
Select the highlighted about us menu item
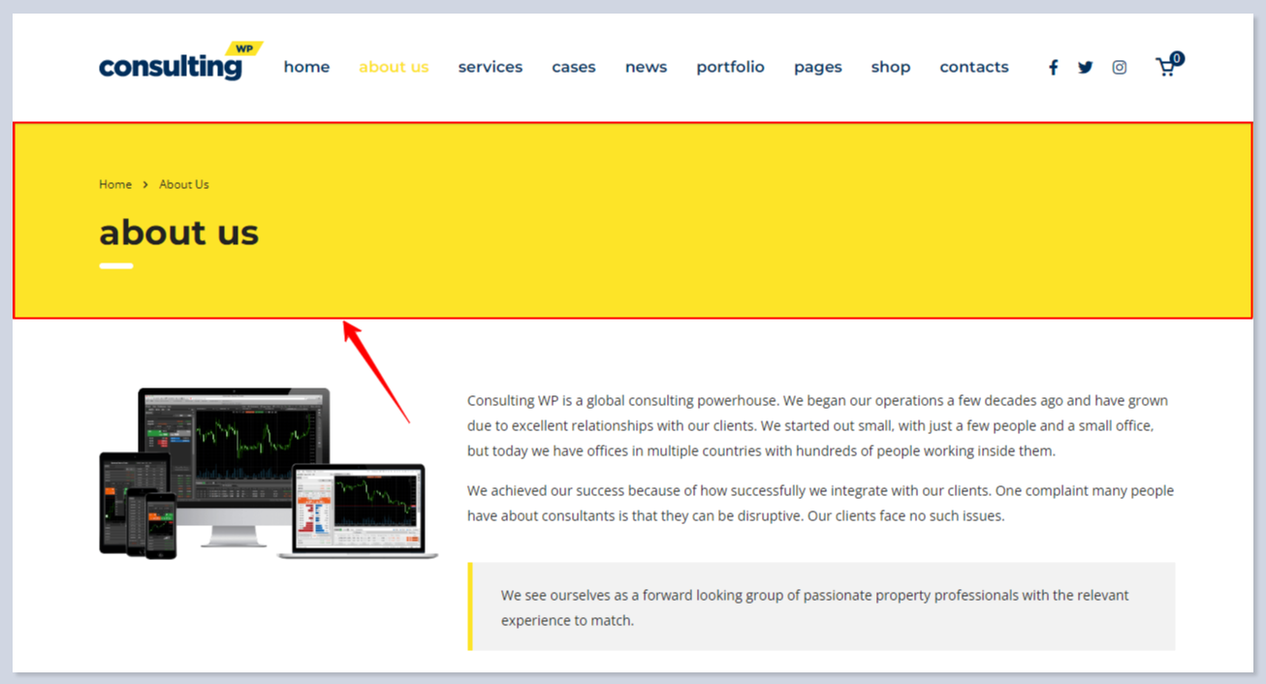click(x=394, y=67)
